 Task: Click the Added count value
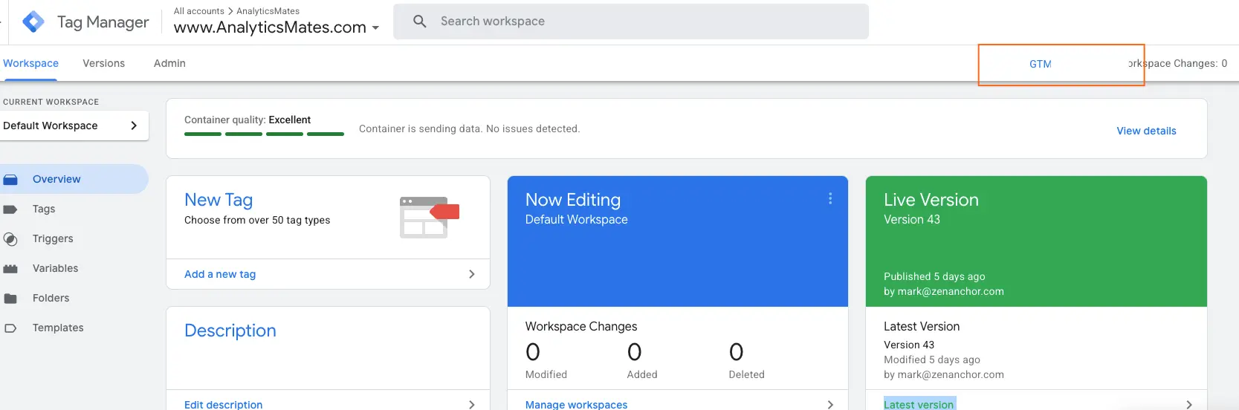pos(634,351)
